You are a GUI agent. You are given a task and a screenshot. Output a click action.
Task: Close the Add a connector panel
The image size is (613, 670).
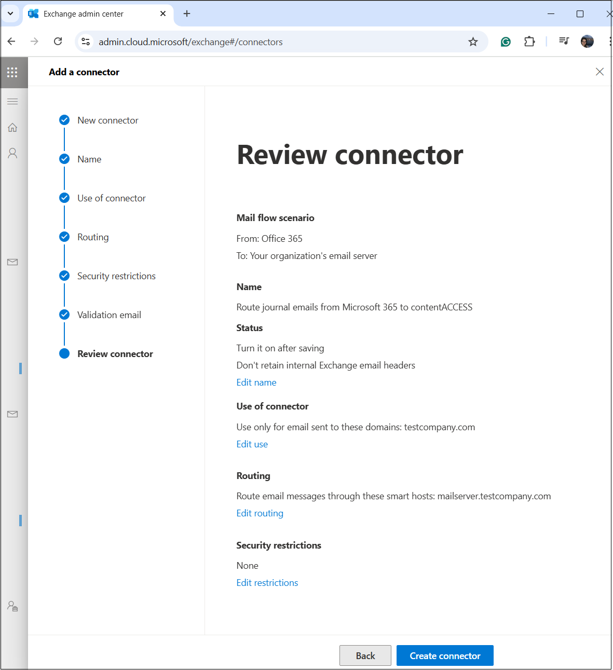600,72
